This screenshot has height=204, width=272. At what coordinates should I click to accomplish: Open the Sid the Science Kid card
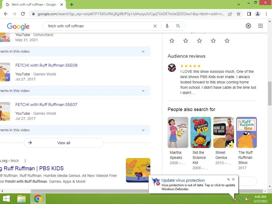pyautogui.click(x=201, y=143)
